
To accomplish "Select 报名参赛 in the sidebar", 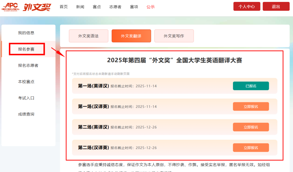I will point(26,49).
